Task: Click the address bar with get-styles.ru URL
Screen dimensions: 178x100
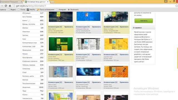Action: point(93,6)
